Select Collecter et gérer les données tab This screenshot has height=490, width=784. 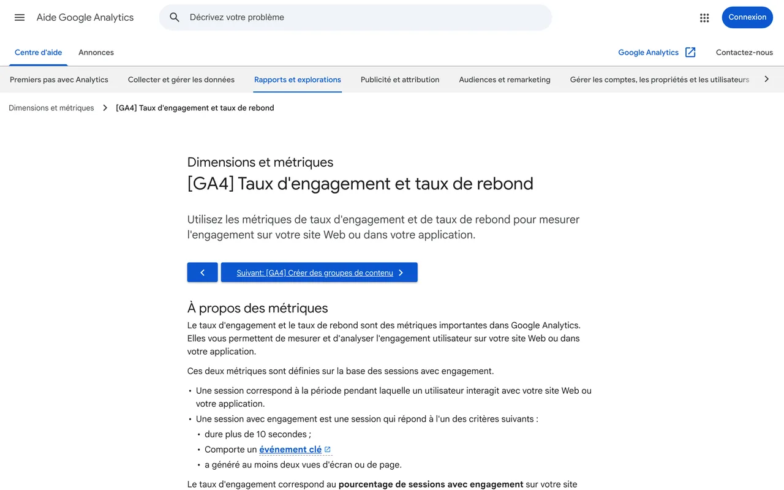181,80
